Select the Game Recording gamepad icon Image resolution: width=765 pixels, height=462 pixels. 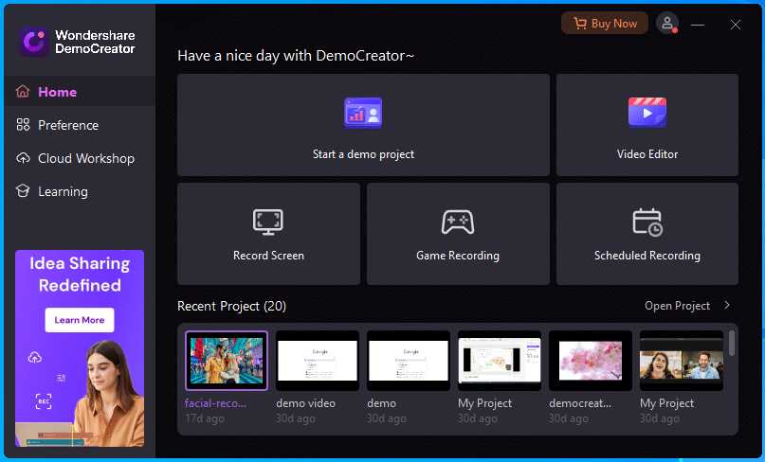(458, 222)
